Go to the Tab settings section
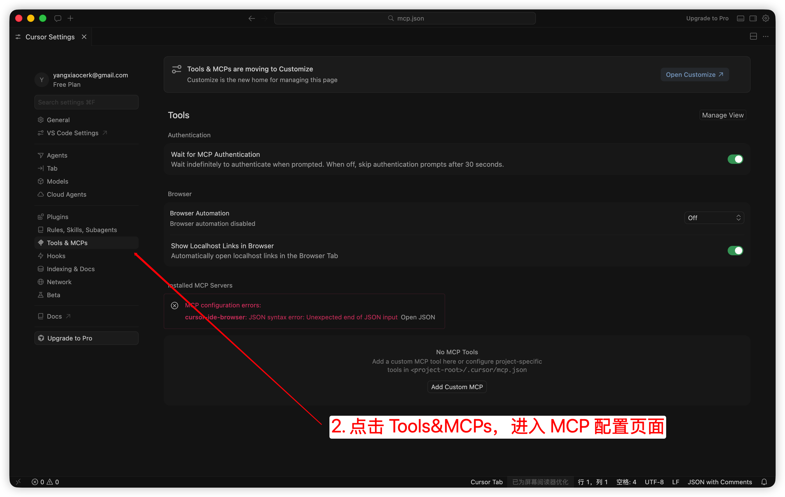This screenshot has height=497, width=785. click(x=86, y=169)
